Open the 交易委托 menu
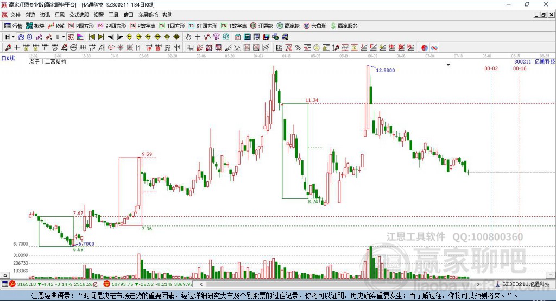556x301 pixels. tap(148, 15)
